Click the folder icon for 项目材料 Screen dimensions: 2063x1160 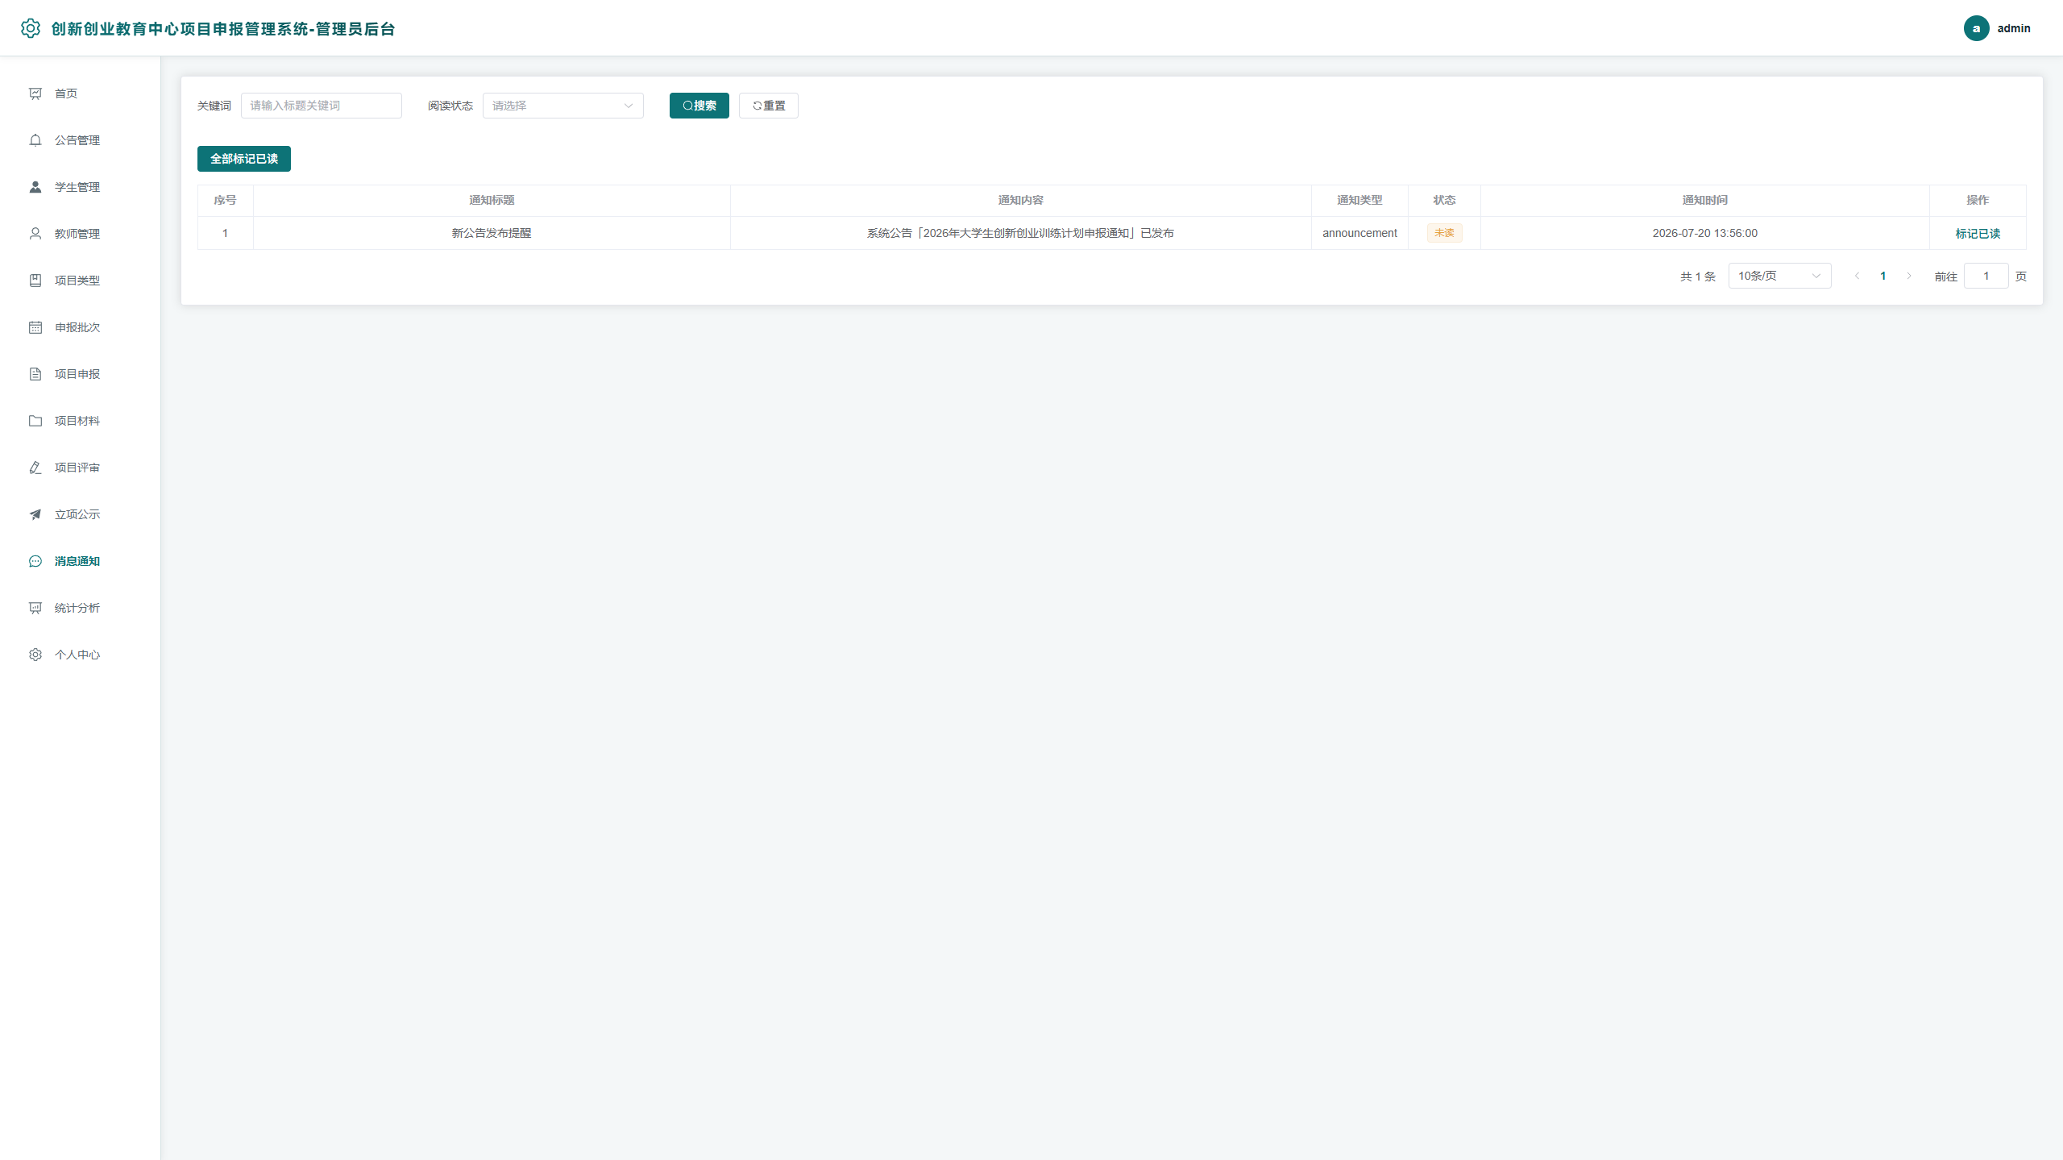pos(35,421)
